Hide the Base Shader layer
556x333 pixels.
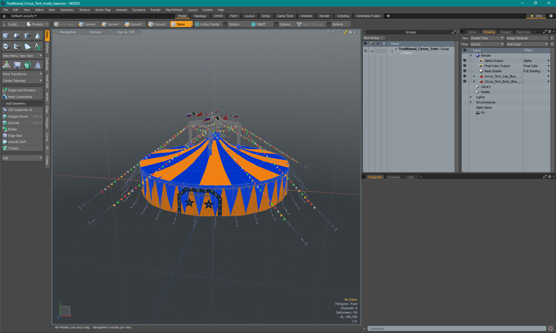pyautogui.click(x=464, y=71)
